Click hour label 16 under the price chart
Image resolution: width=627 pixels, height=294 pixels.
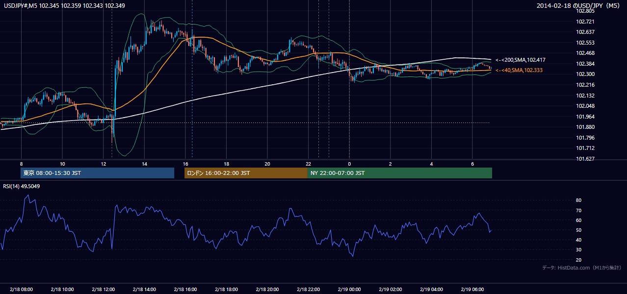tap(185, 164)
